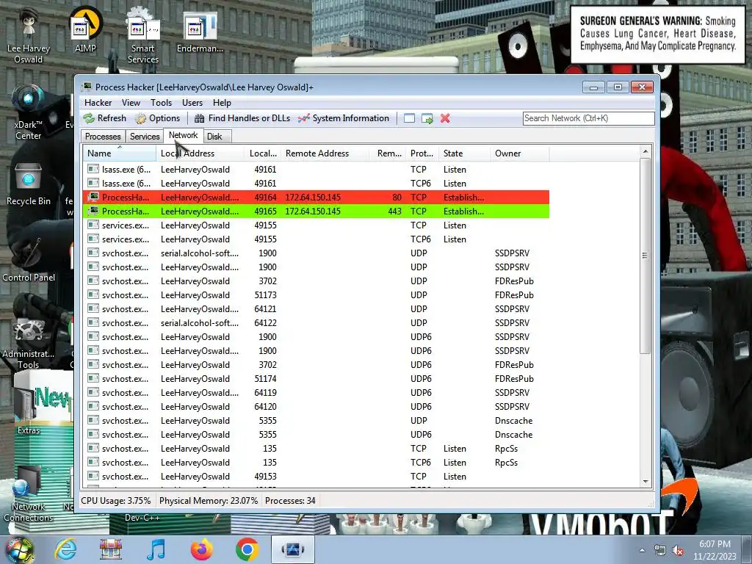Click the Search Network input field

pyautogui.click(x=588, y=118)
